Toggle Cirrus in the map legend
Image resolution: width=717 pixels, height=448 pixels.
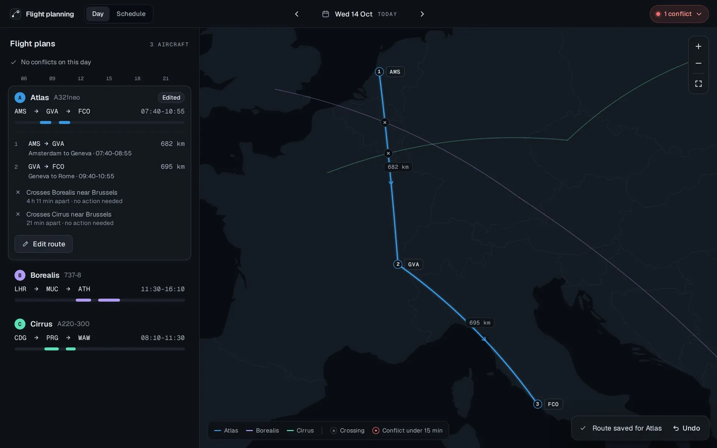click(x=300, y=430)
